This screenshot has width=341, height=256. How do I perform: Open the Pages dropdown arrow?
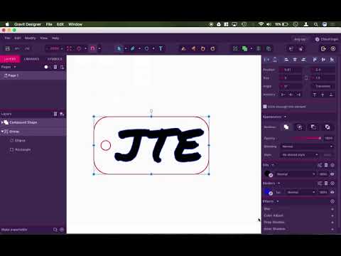15,67
